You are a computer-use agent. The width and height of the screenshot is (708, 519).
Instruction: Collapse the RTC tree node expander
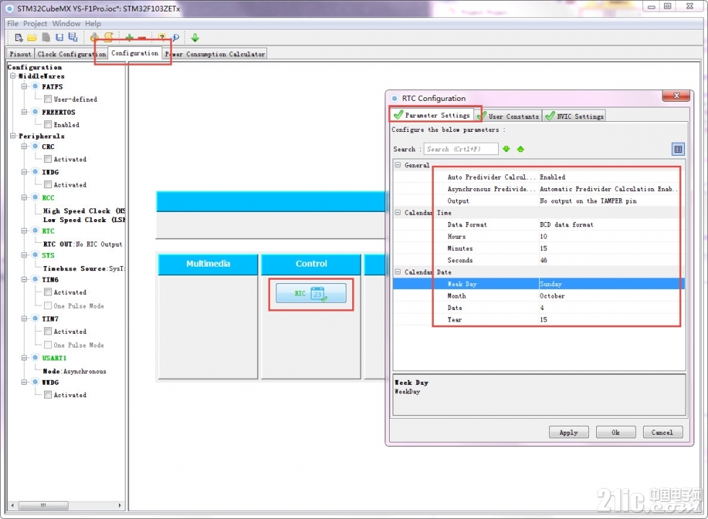[25, 231]
